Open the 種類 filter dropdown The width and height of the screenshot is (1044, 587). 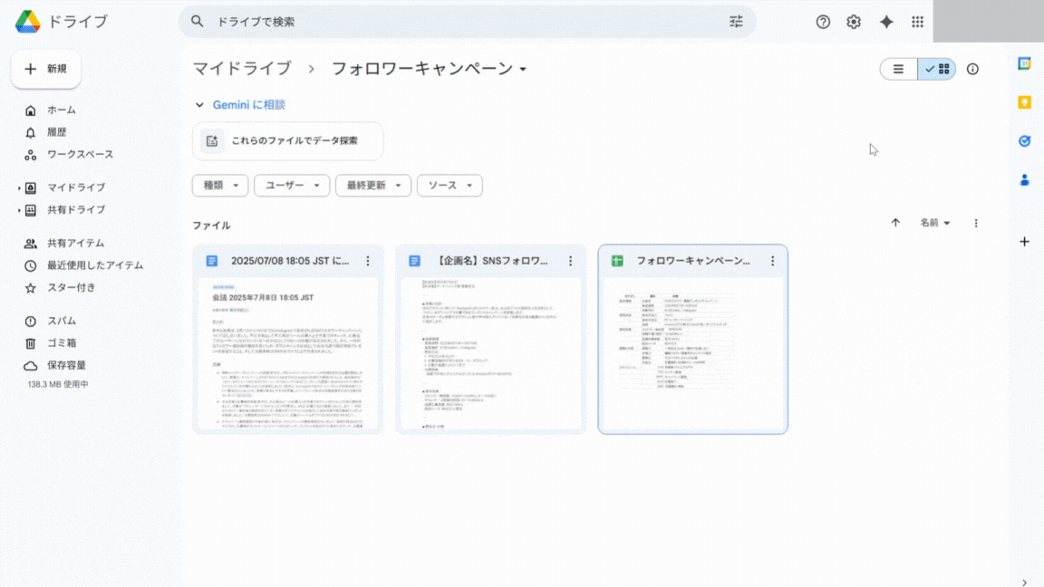pyautogui.click(x=220, y=185)
